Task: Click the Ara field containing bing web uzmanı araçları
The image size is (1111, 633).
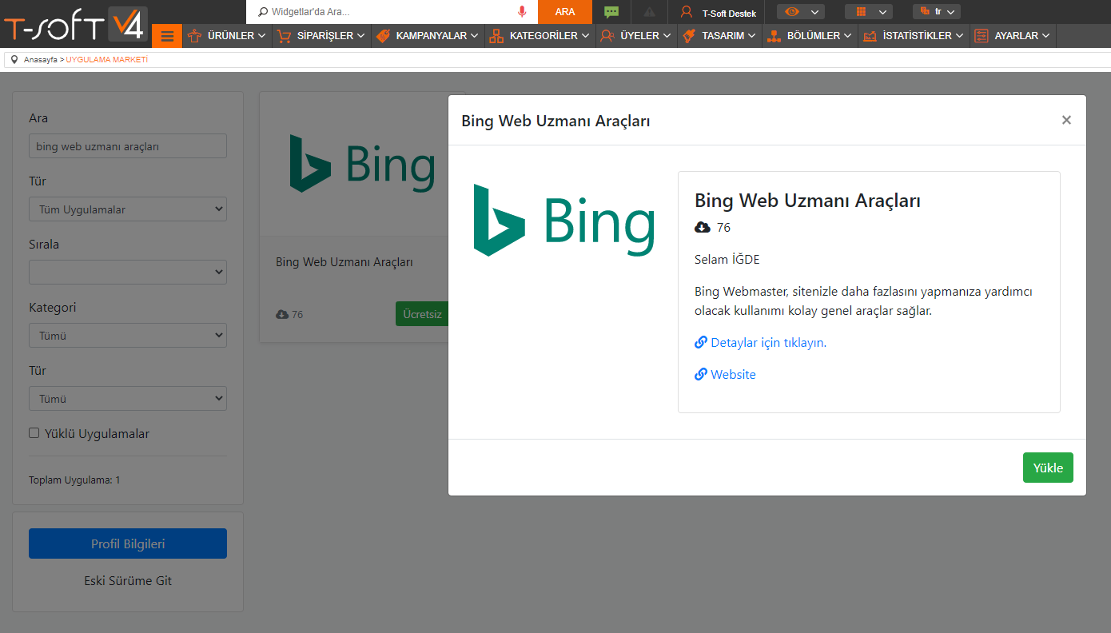Action: click(x=128, y=146)
